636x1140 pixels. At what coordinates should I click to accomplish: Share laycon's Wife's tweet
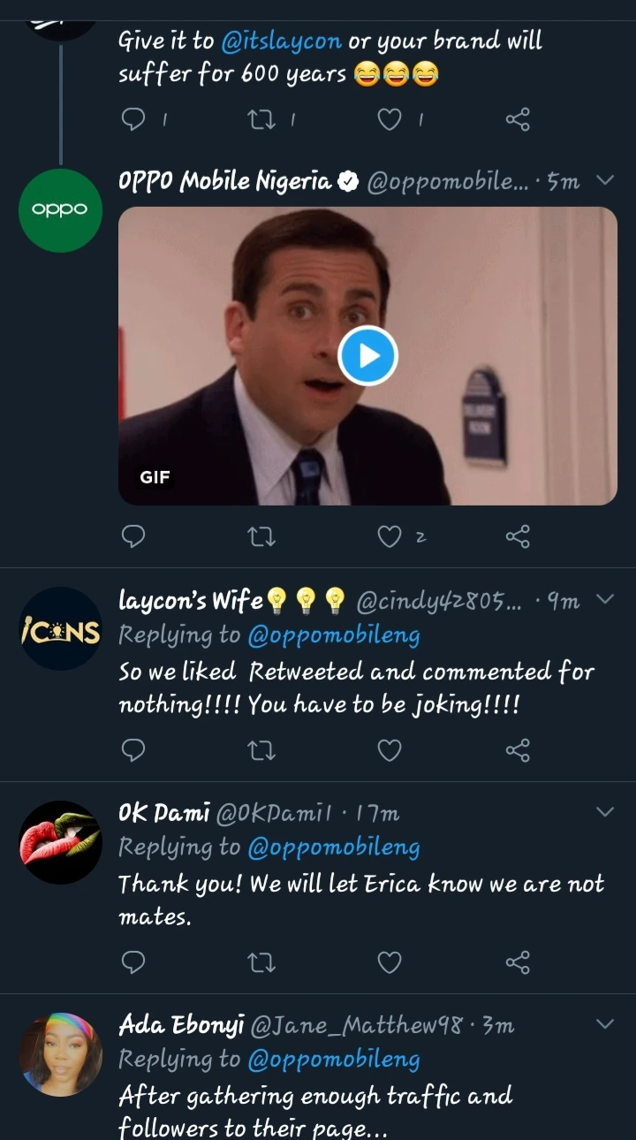coord(518,750)
